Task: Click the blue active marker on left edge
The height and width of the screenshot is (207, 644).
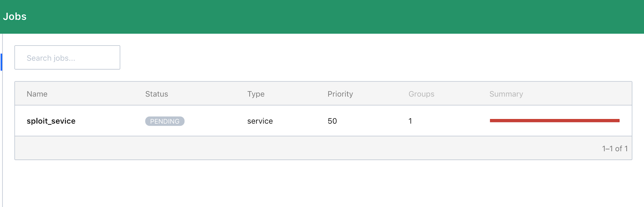Action: tap(2, 62)
